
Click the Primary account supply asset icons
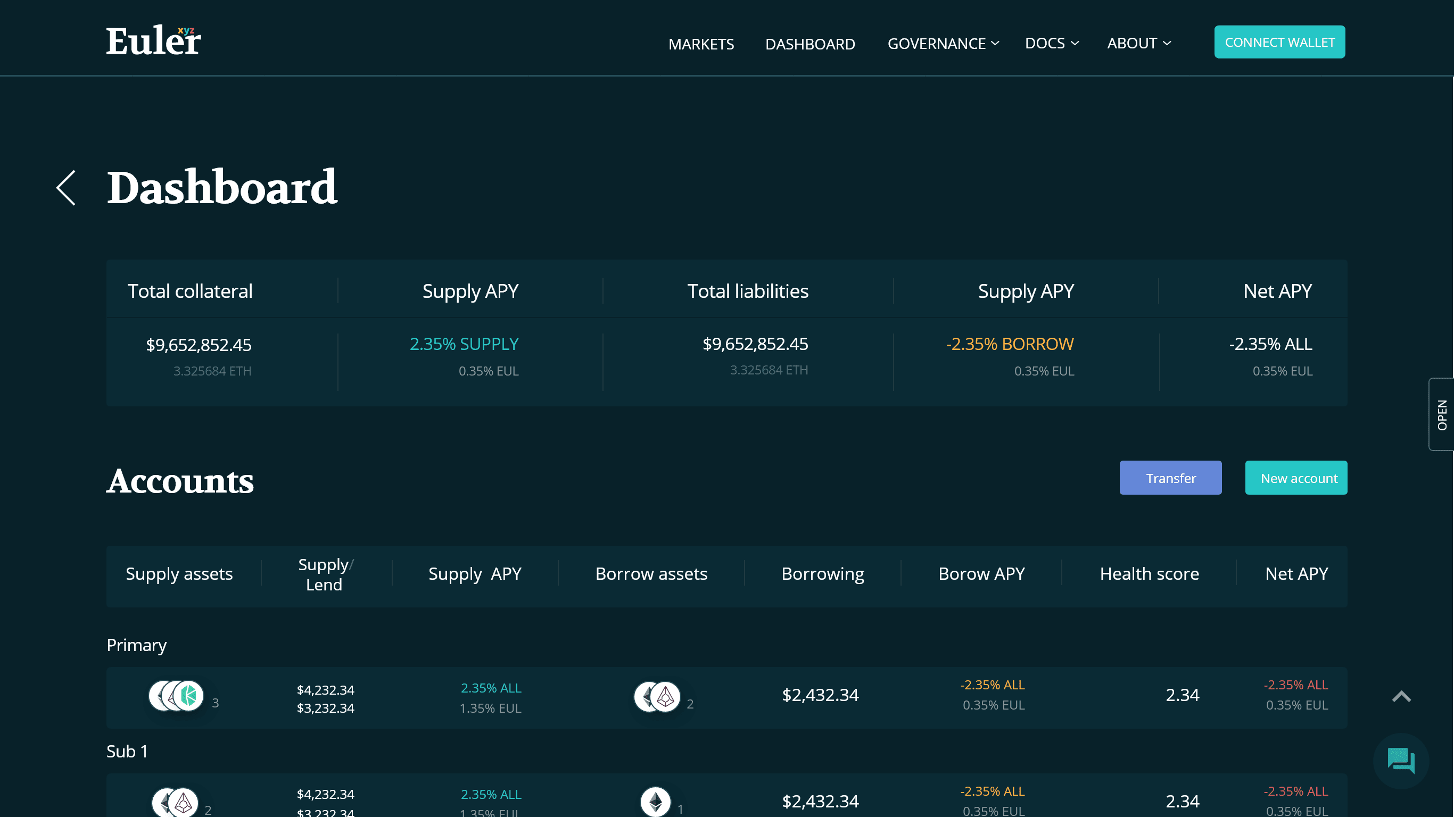176,696
